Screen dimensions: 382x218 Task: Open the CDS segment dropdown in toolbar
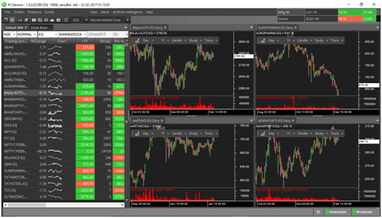click(x=86, y=20)
